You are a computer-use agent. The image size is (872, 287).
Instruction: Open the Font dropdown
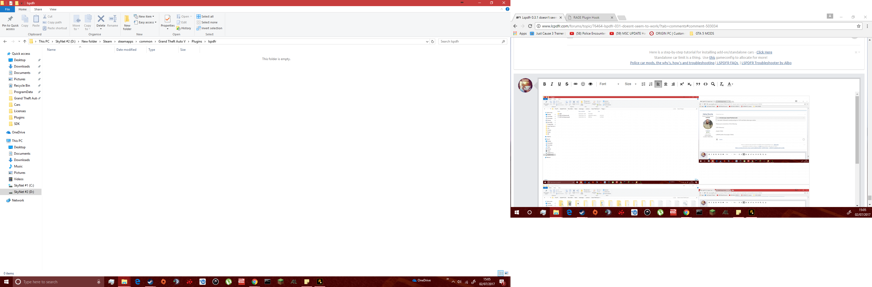click(x=609, y=84)
